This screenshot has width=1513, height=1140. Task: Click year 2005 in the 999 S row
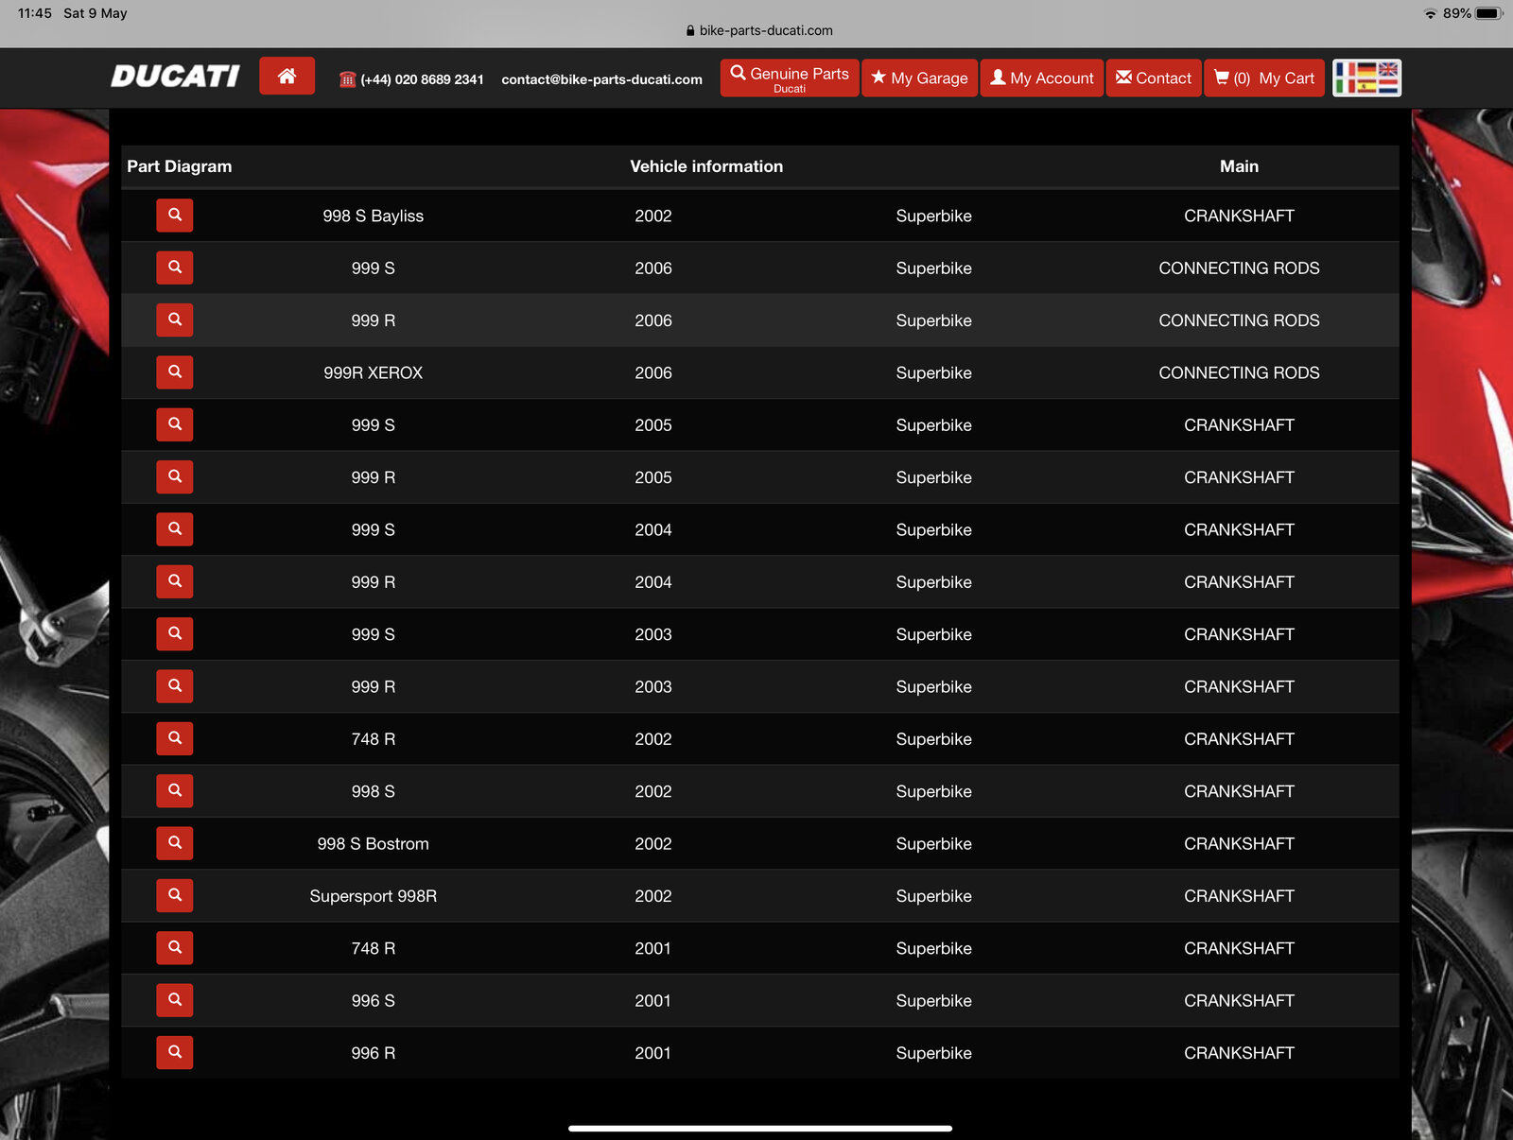[x=653, y=424]
